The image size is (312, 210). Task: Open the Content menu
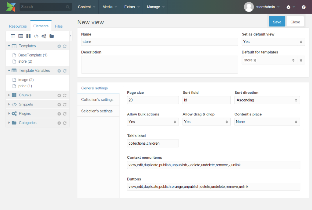point(86,7)
